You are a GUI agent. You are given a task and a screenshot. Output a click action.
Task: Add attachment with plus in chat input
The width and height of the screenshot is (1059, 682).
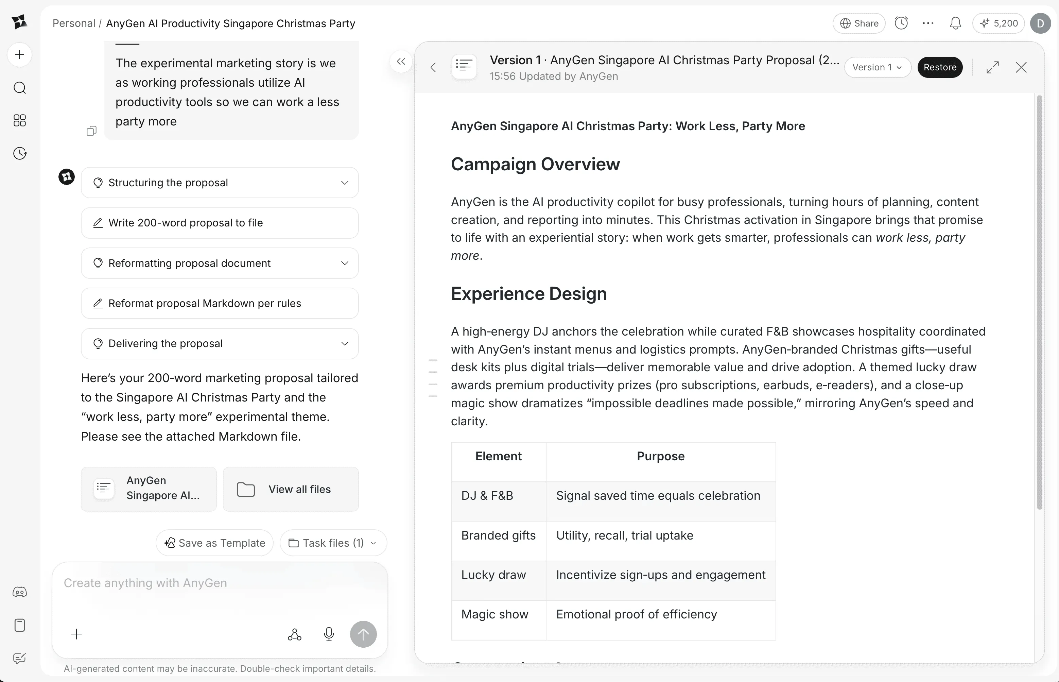pyautogui.click(x=76, y=634)
